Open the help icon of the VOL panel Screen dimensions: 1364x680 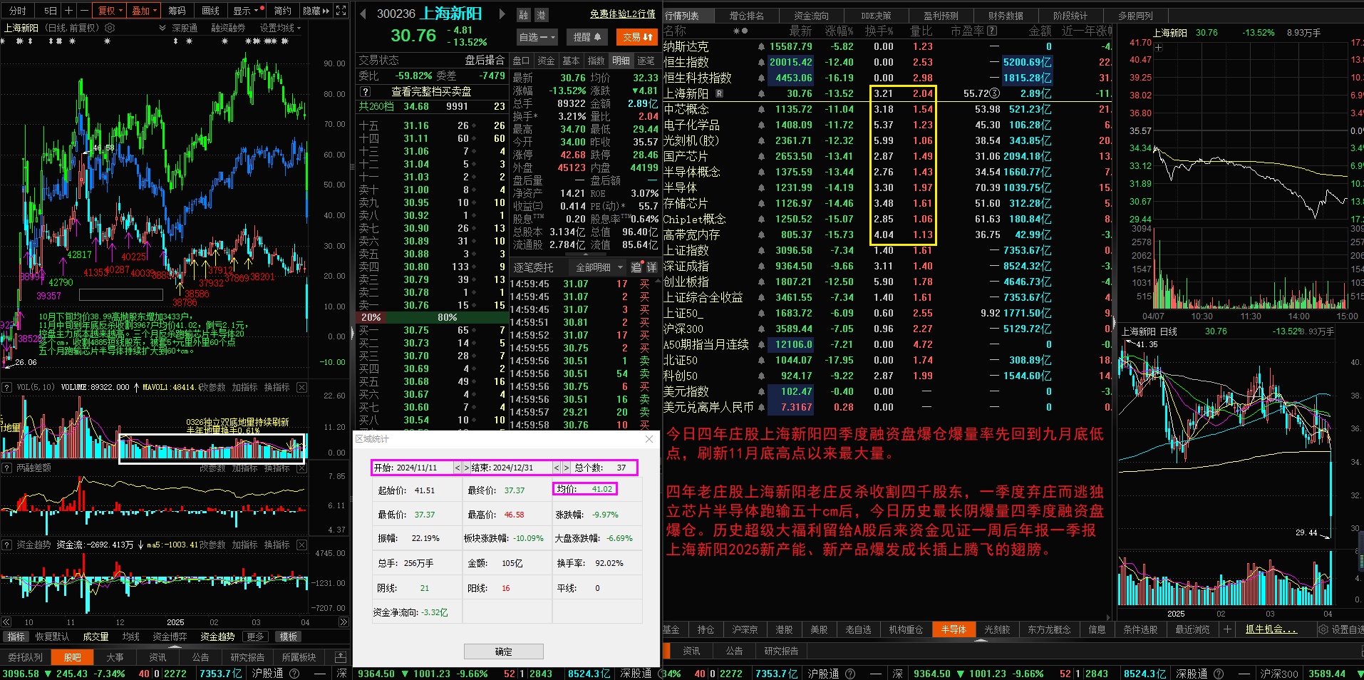pyautogui.click(x=7, y=387)
